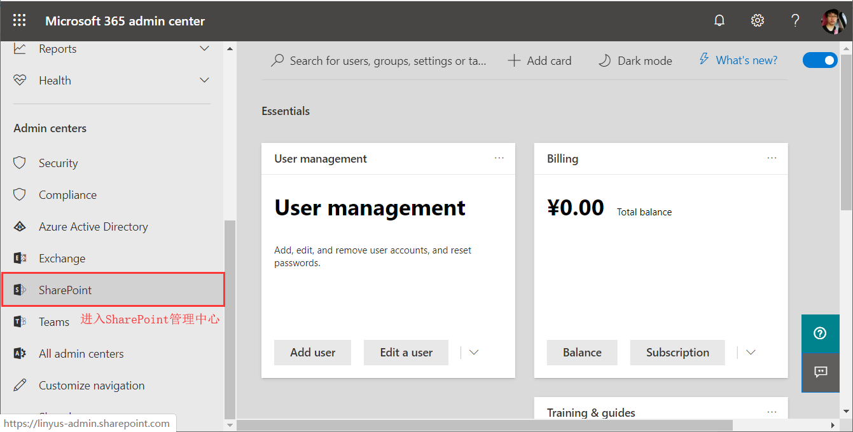Click the Security shield icon
The width and height of the screenshot is (853, 432).
click(x=20, y=163)
